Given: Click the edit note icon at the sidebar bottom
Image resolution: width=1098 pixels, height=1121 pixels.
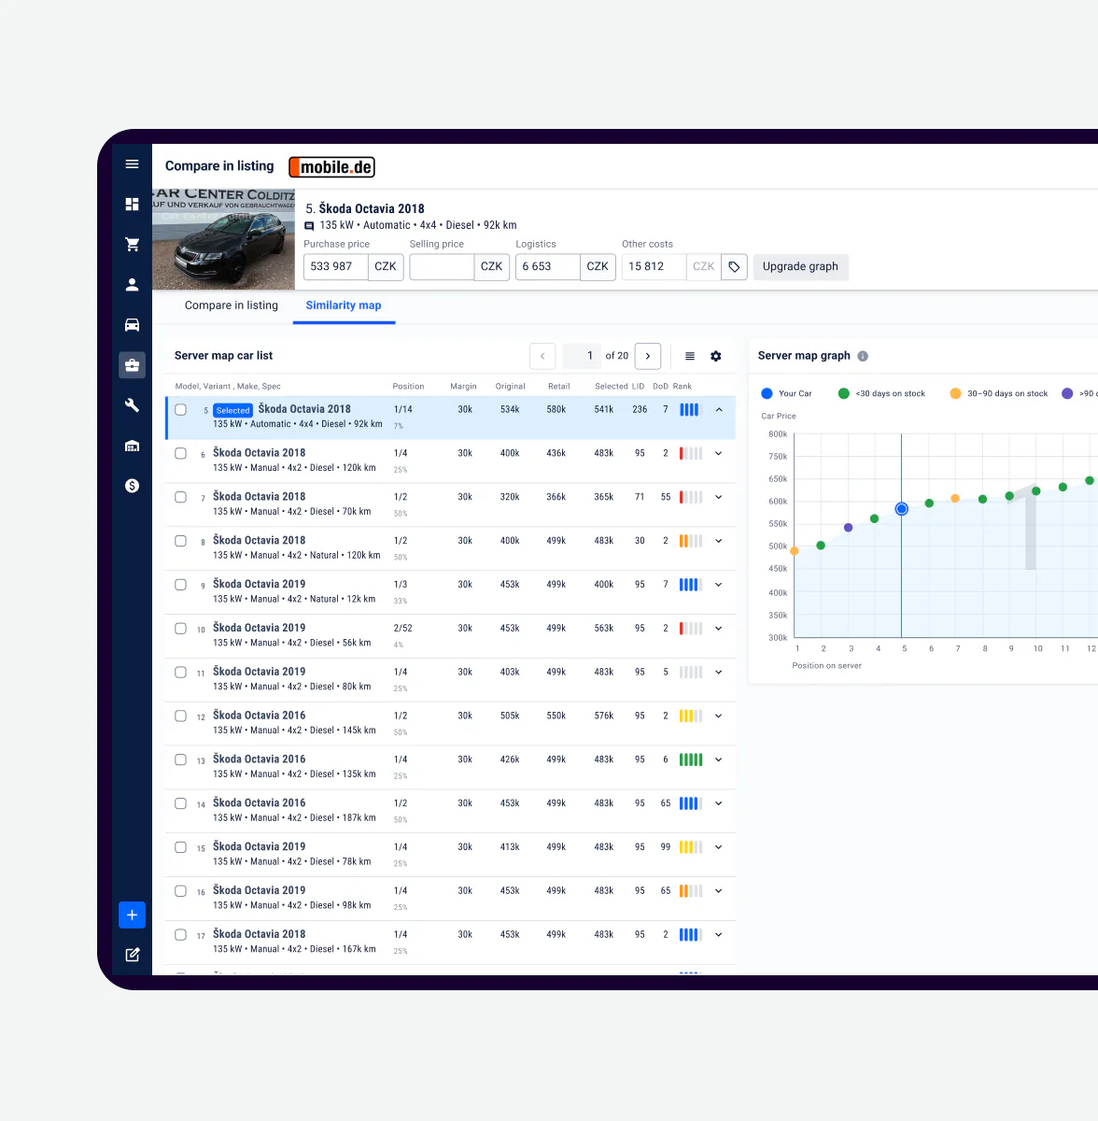Looking at the screenshot, I should click(132, 955).
